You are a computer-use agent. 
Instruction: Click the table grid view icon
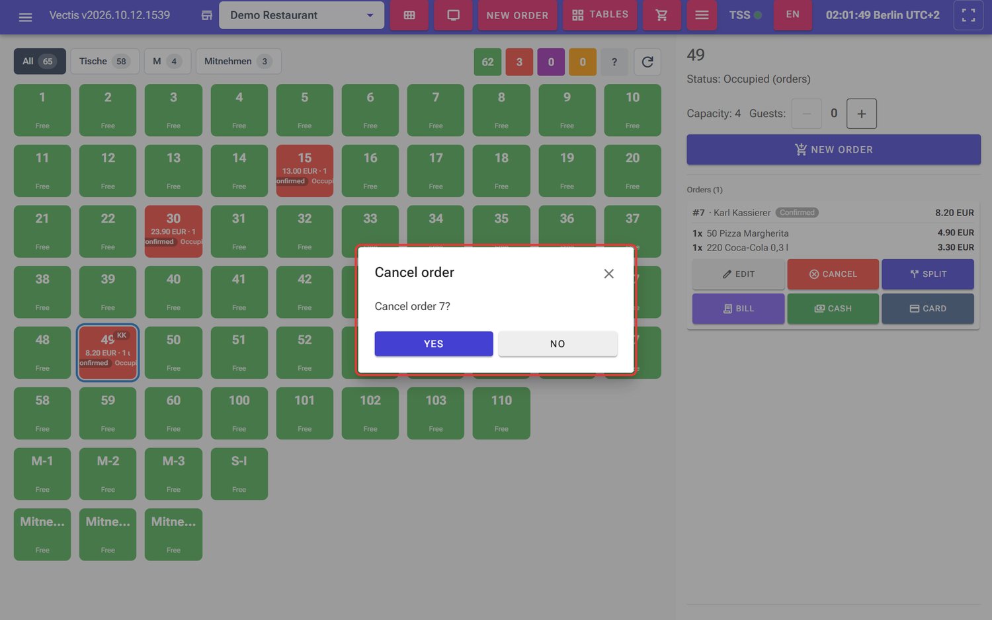click(409, 15)
